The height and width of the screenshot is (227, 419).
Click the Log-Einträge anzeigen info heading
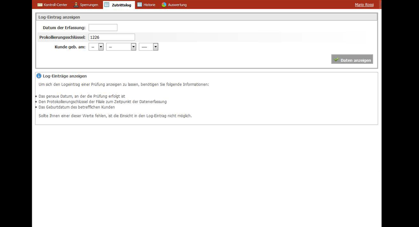click(x=65, y=76)
